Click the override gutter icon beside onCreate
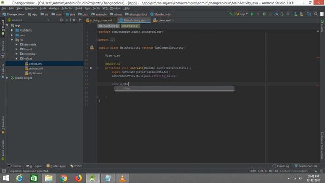Viewport: 325px width, 183px height. [91, 68]
